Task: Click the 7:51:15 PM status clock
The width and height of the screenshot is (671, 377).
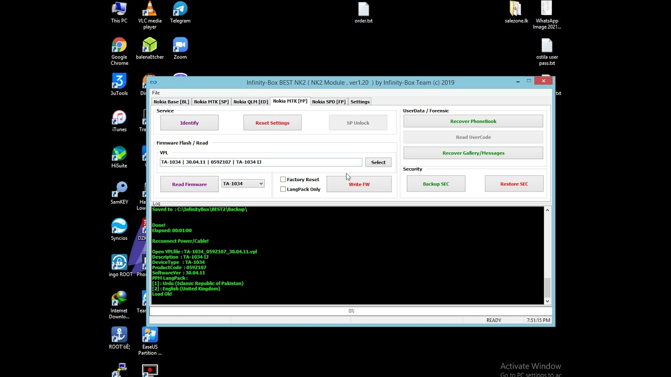Action: (x=538, y=320)
